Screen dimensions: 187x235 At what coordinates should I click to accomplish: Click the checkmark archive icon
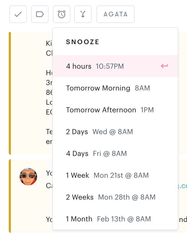coord(18,14)
